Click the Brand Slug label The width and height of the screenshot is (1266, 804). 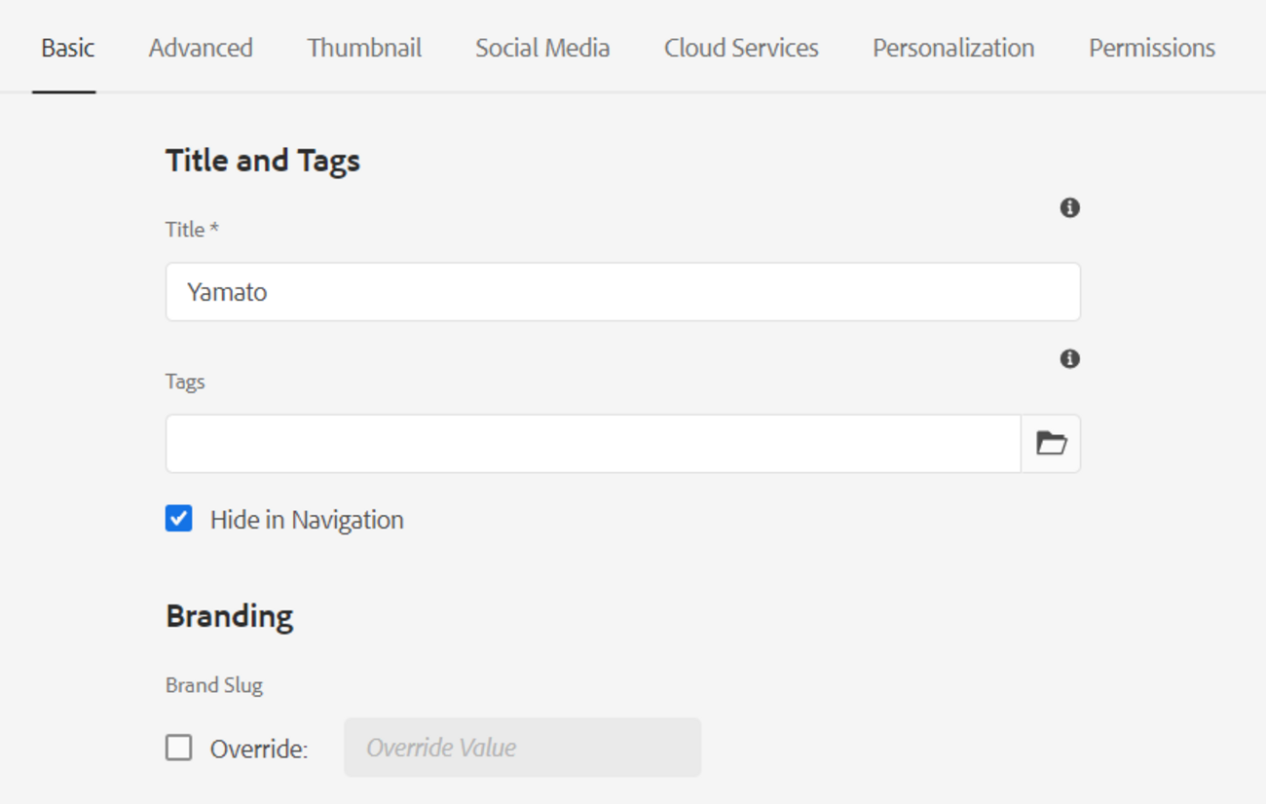[x=214, y=685]
